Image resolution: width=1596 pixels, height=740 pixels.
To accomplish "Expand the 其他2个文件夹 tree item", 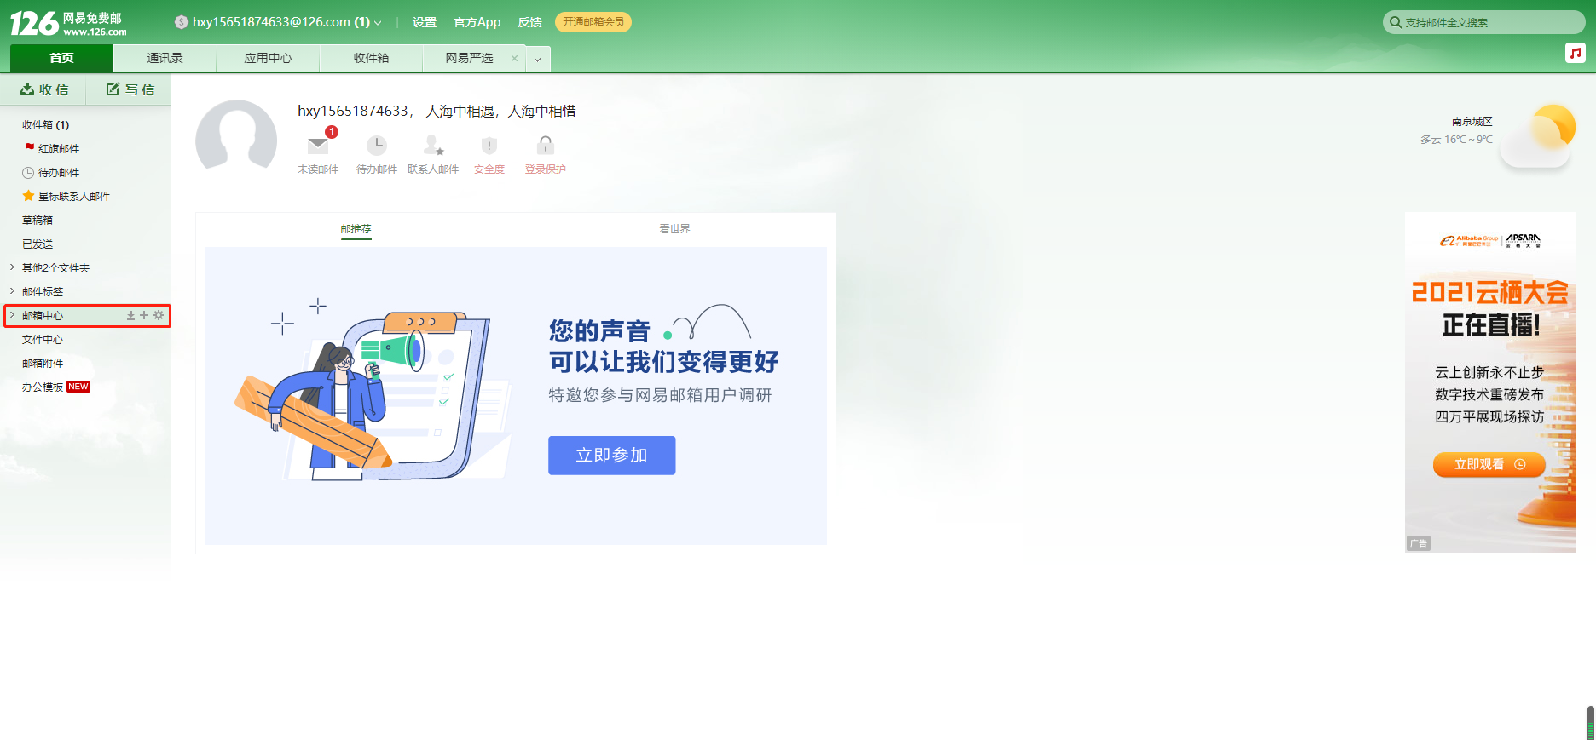I will 12,267.
